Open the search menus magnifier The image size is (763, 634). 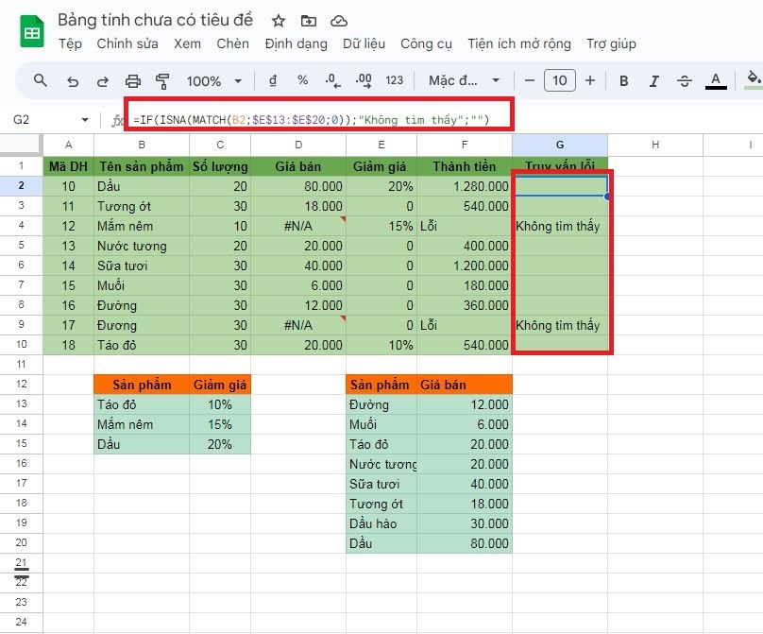pos(41,80)
